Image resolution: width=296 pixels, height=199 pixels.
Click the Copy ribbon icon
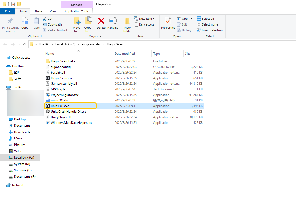pyautogui.click(x=25, y=21)
